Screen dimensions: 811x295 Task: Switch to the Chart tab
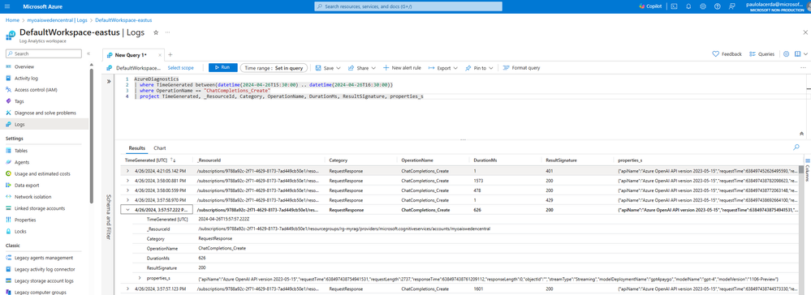click(x=160, y=147)
